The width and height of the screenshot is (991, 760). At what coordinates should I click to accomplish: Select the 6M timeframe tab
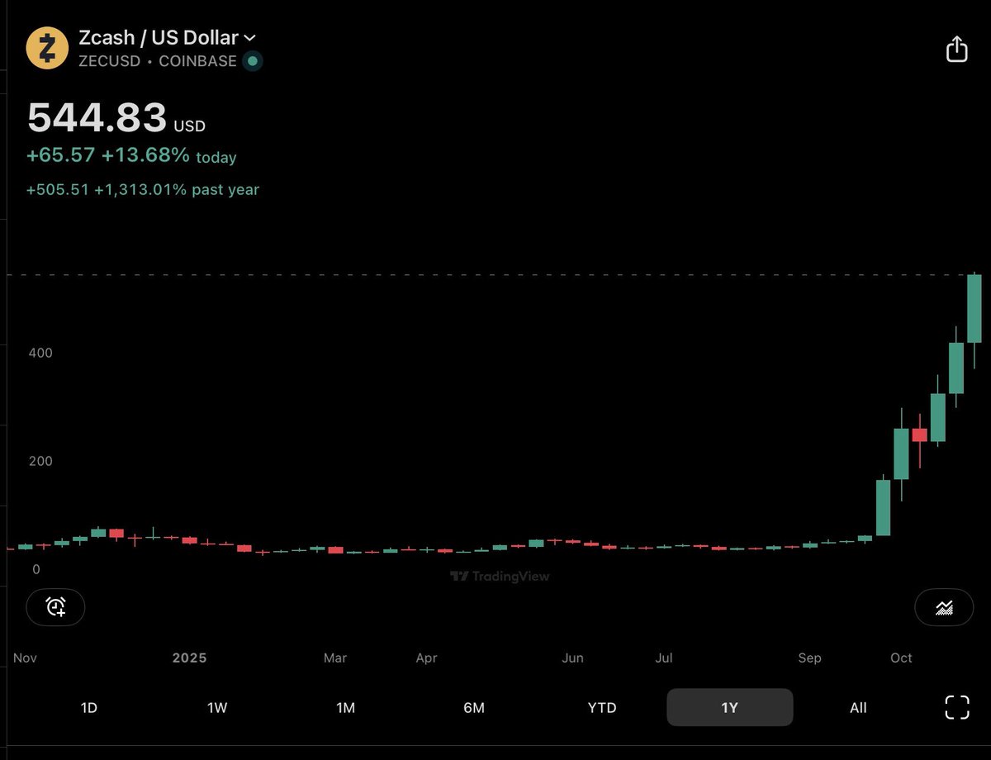pyautogui.click(x=474, y=708)
